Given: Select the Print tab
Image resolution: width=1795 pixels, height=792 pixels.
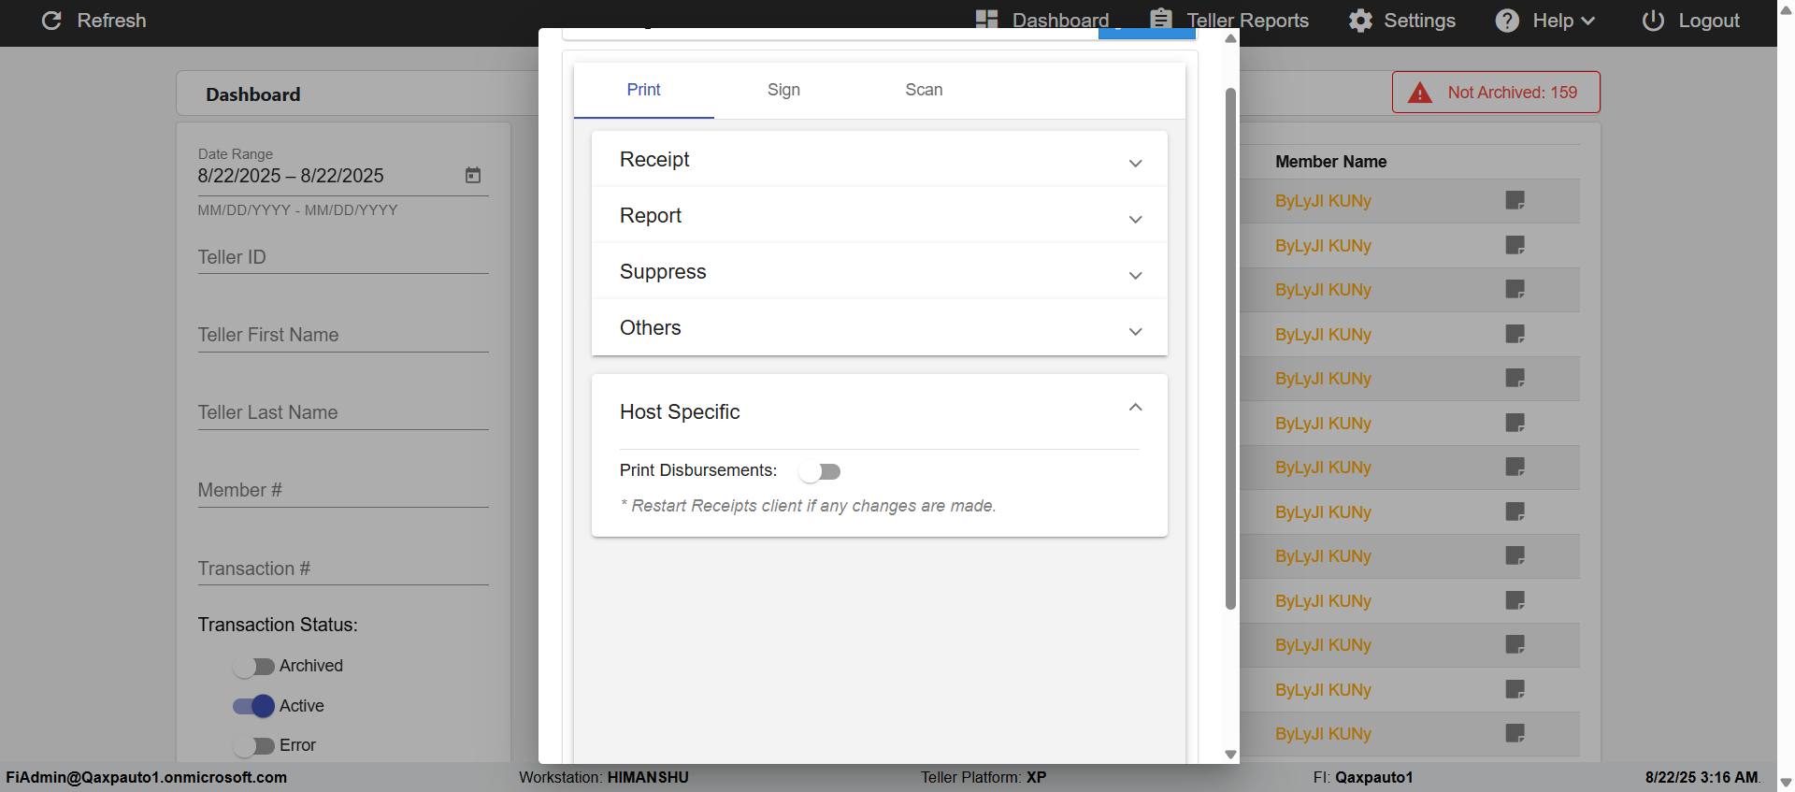Looking at the screenshot, I should click(643, 90).
